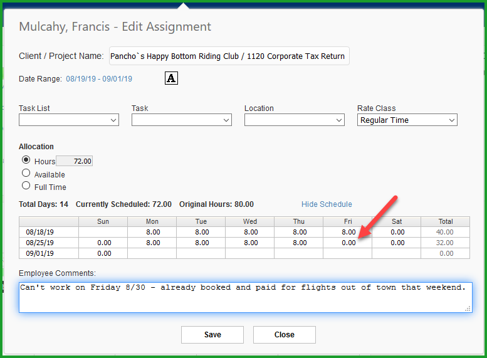Select Saturday cell in 08/25/19 row

(x=397, y=243)
